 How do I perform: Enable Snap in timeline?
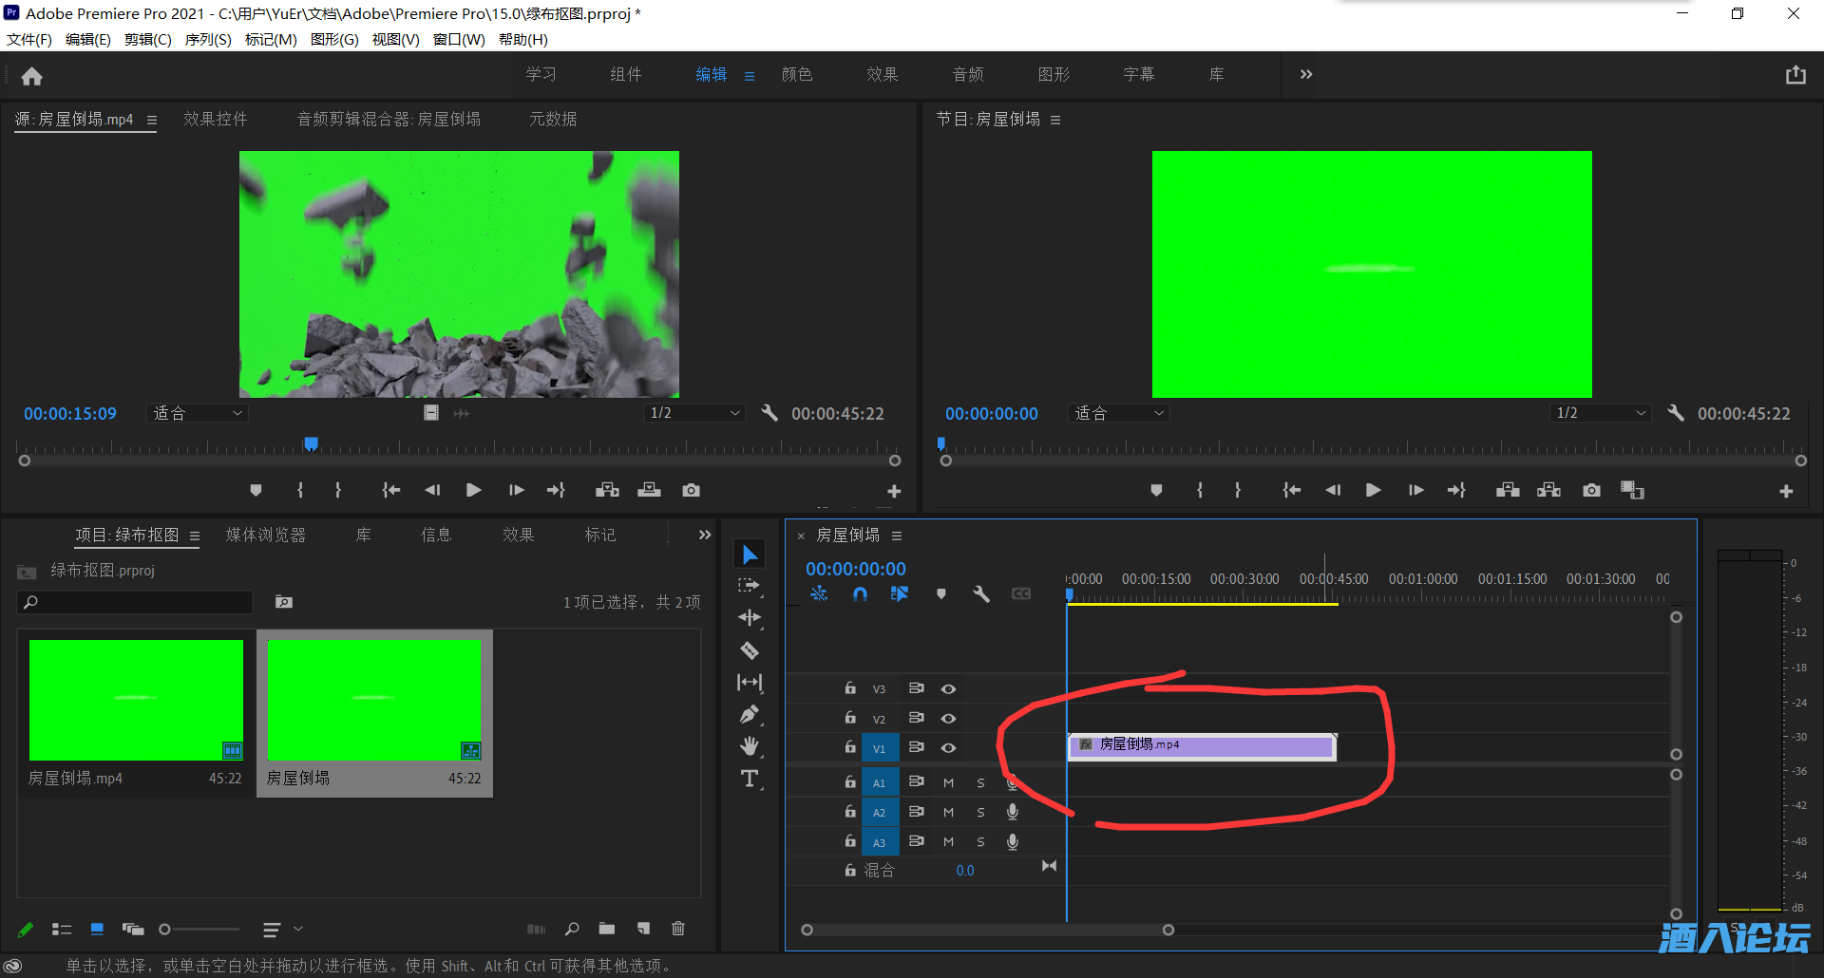pyautogui.click(x=860, y=593)
